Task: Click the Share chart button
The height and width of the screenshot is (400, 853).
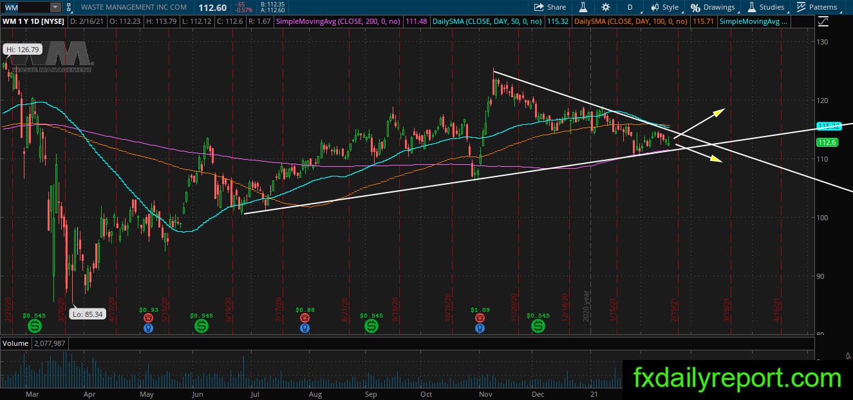Action: pos(550,7)
